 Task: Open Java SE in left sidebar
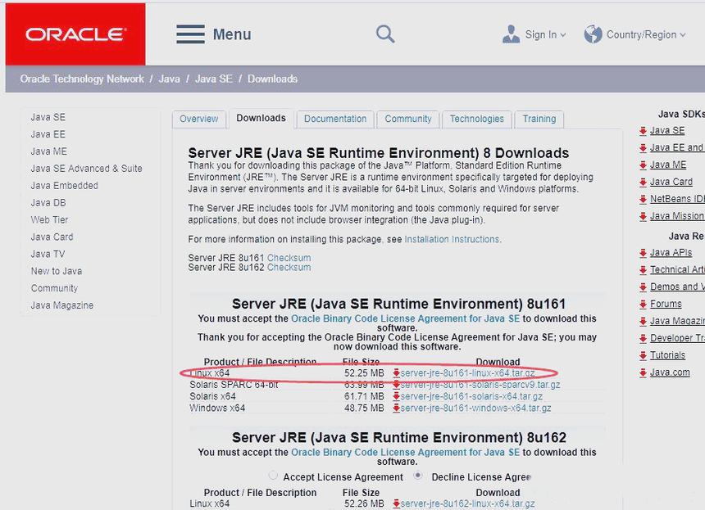coord(48,117)
